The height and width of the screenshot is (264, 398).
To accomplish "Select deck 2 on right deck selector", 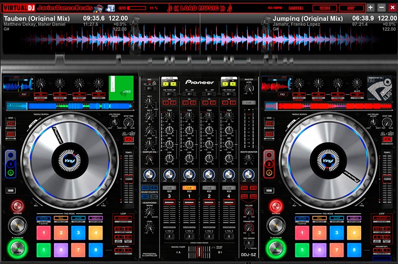I will click(x=269, y=164).
